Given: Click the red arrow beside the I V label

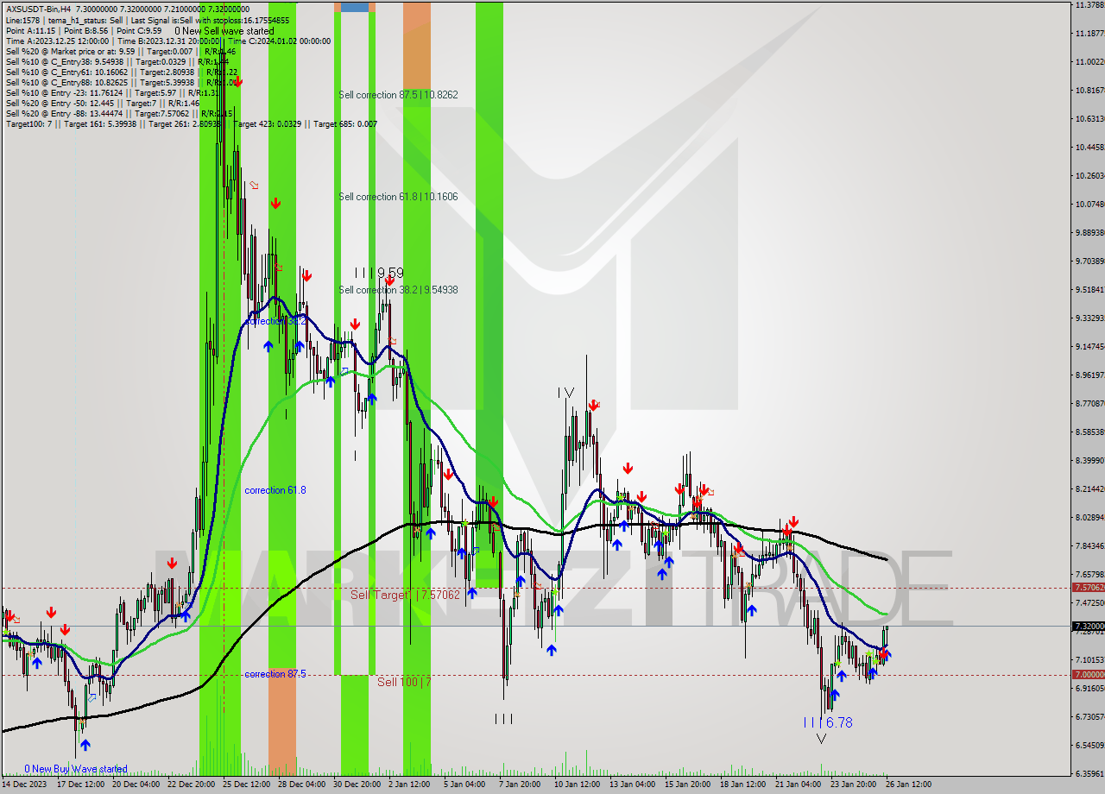Looking at the screenshot, I should [593, 405].
